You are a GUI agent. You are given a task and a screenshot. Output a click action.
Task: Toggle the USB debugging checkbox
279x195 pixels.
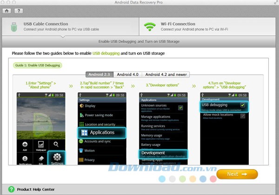[x=242, y=105]
